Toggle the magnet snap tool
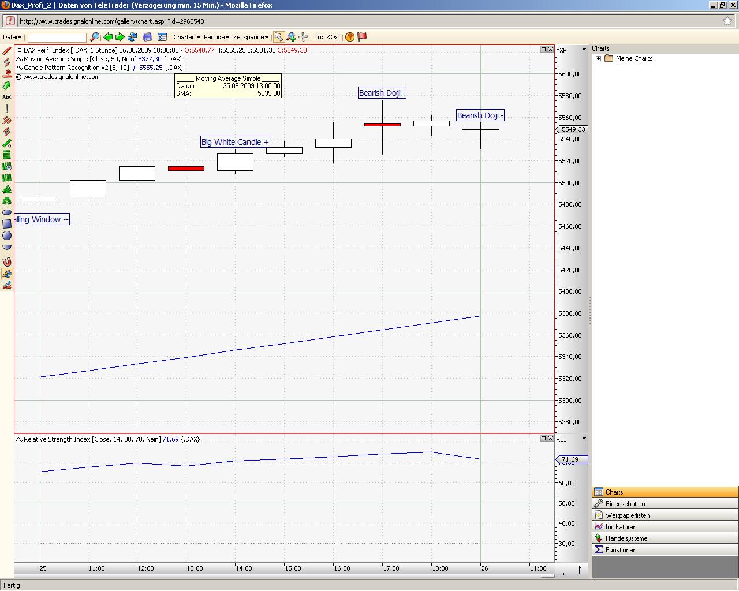Viewport: 739px width, 591px height. [x=7, y=262]
